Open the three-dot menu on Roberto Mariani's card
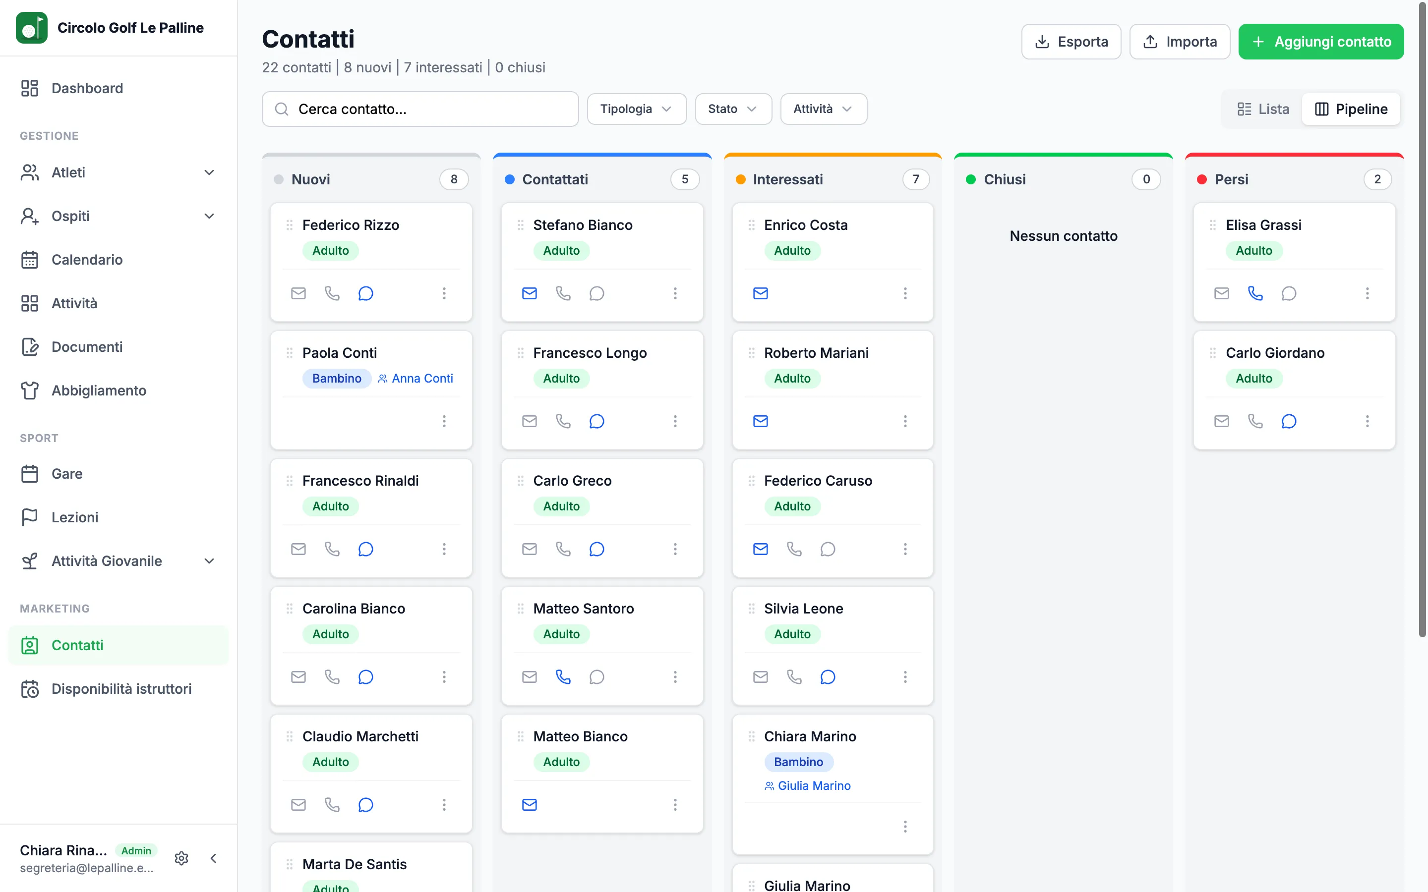Screen dimensions: 1428x892 pos(905,421)
